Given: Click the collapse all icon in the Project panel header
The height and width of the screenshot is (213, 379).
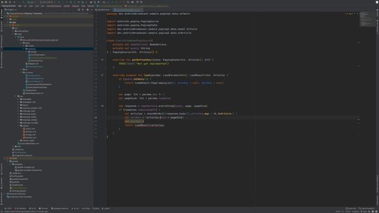Looking at the screenshot, I should tap(83, 9).
